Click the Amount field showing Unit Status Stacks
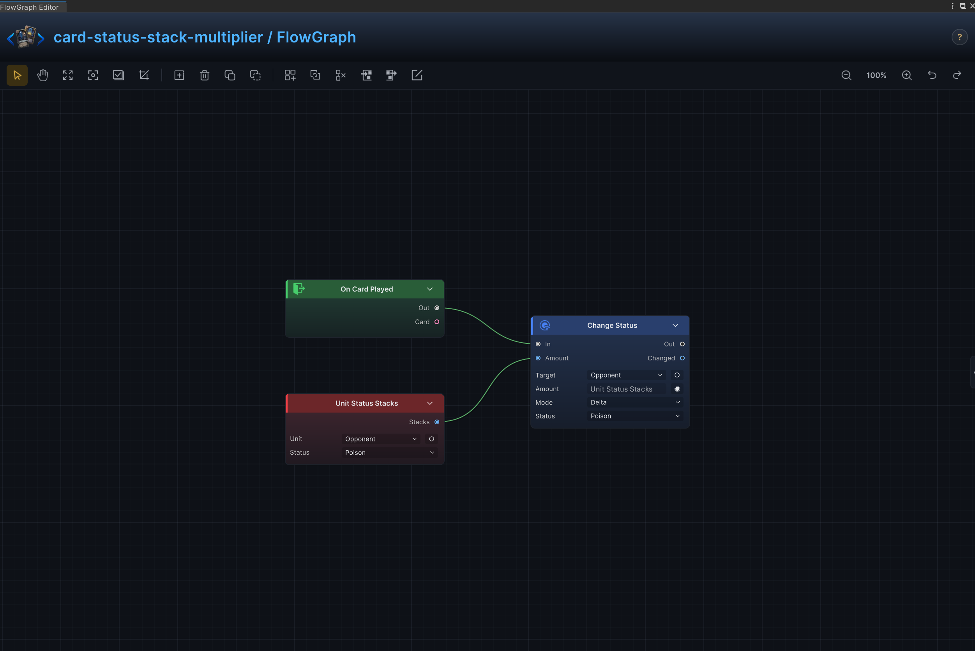 point(626,389)
